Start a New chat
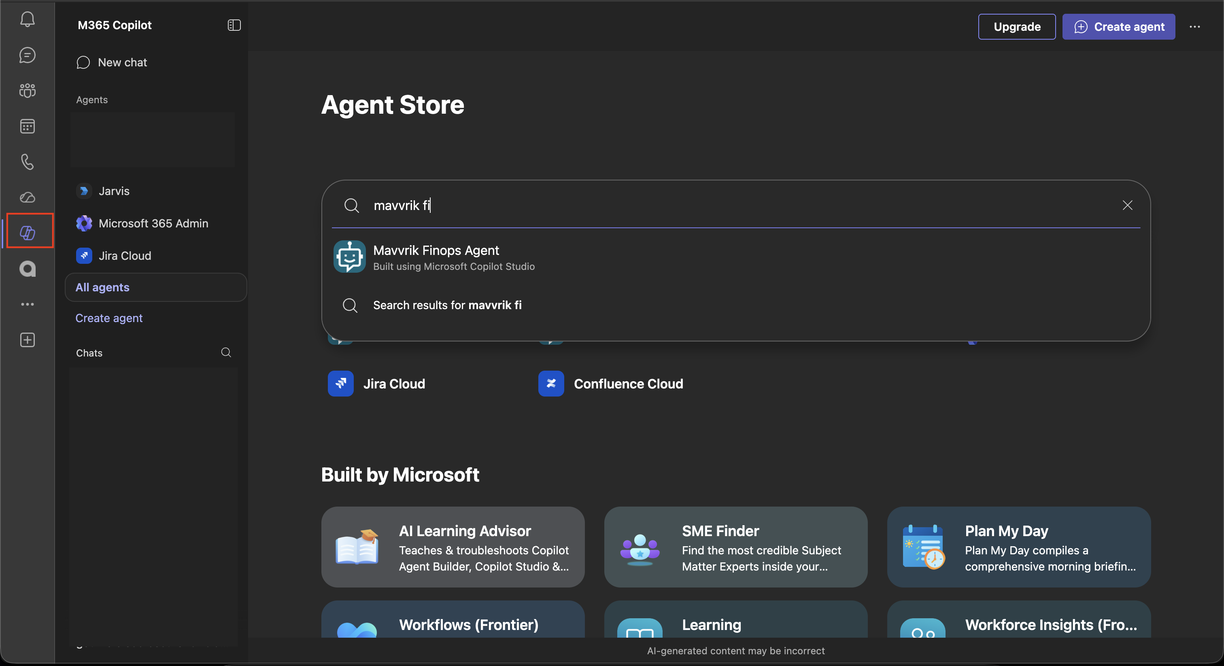The height and width of the screenshot is (666, 1224). [x=112, y=62]
